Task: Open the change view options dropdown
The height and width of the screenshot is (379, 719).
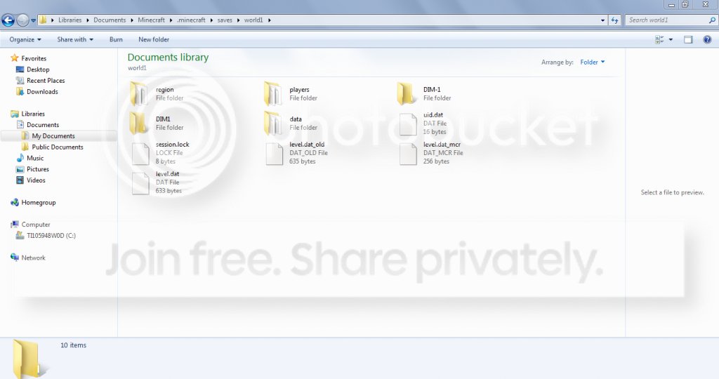Action: point(671,40)
